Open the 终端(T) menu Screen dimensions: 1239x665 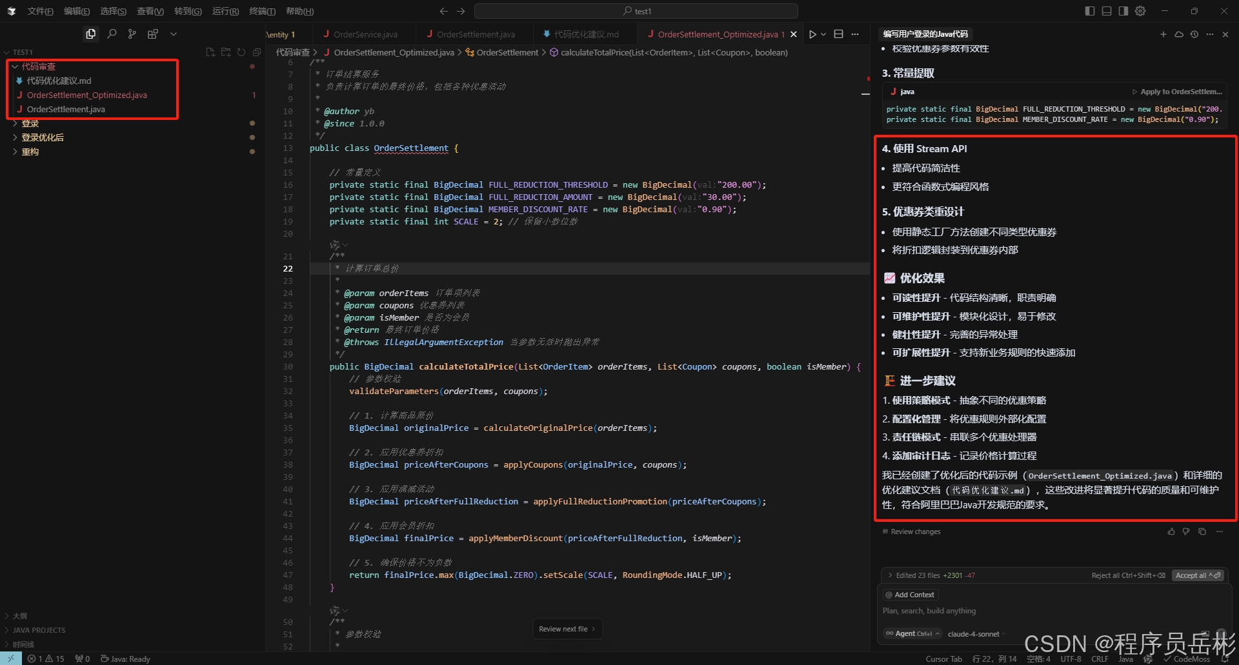click(x=262, y=11)
